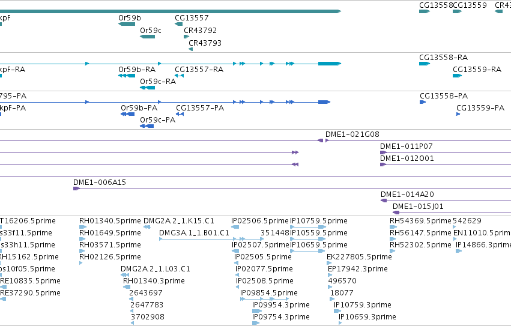Select the RH01340.3prime EST
This screenshot has height=326, width=511.
coord(127,287)
